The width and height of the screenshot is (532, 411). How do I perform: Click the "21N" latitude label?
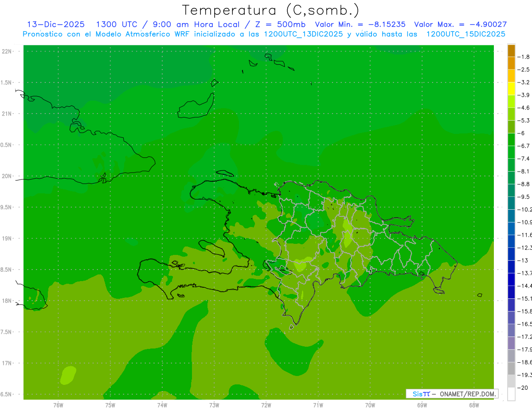coord(7,114)
